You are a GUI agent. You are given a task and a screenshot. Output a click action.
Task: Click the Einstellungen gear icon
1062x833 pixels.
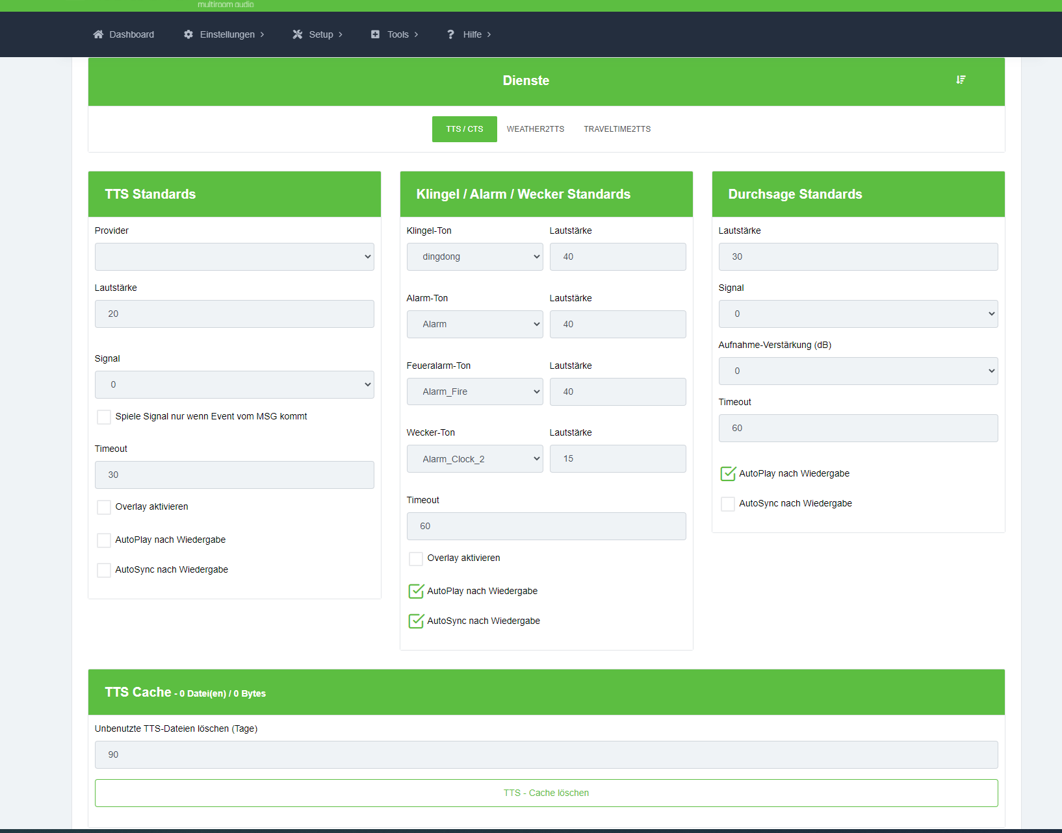tap(188, 34)
